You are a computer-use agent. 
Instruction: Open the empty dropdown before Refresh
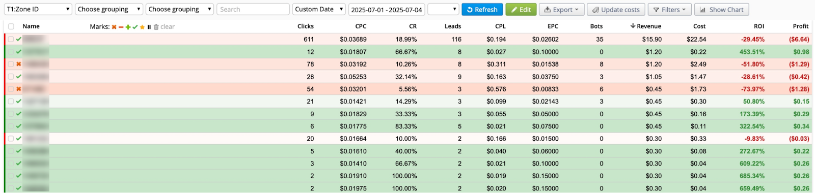point(443,9)
